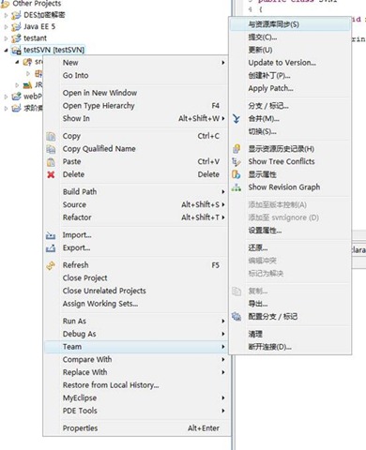The height and width of the screenshot is (450, 366).
Task: Open the New submenu arrow
Action: tap(223, 63)
